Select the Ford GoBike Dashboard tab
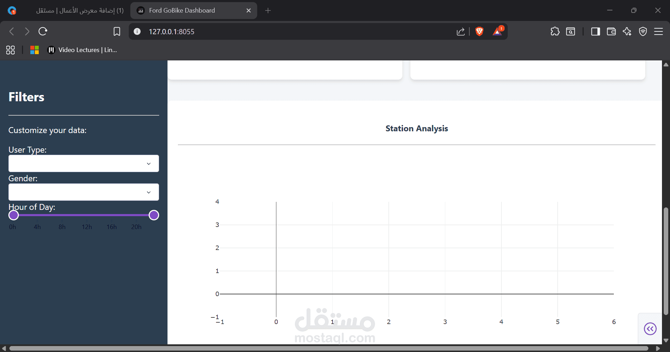 click(194, 10)
